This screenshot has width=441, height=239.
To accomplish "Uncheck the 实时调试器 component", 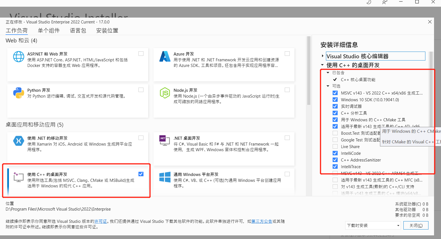I will [335, 106].
